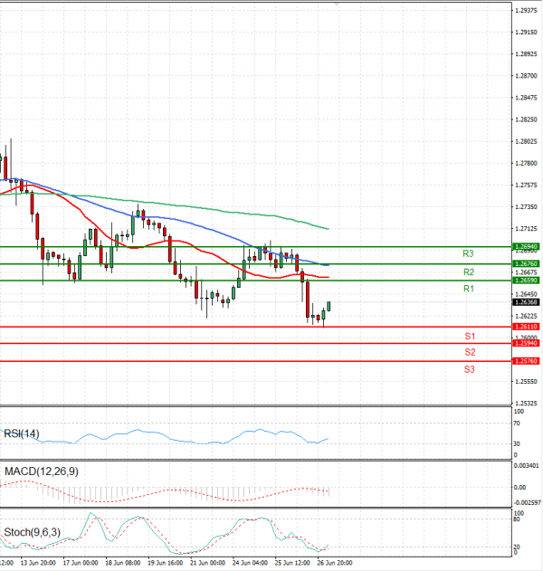Select the red 1.26110 price tag
Screen dimensions: 543x571
pyautogui.click(x=526, y=327)
